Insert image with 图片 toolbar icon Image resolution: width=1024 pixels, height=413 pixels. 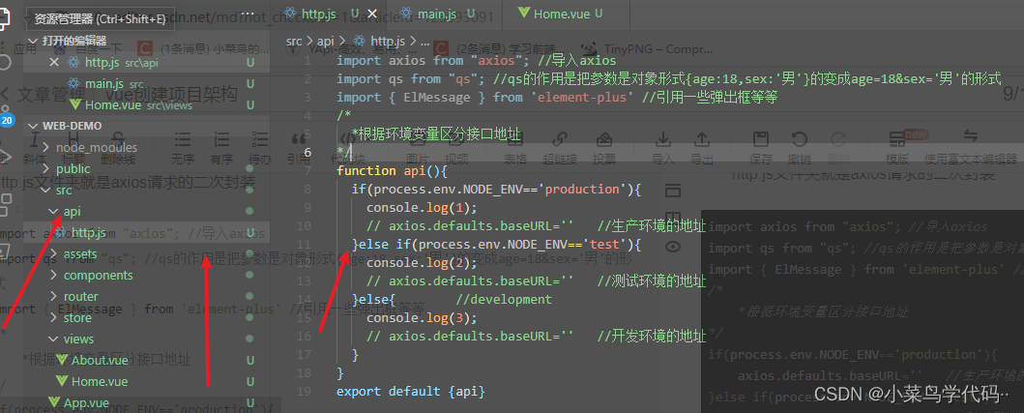tap(418, 139)
